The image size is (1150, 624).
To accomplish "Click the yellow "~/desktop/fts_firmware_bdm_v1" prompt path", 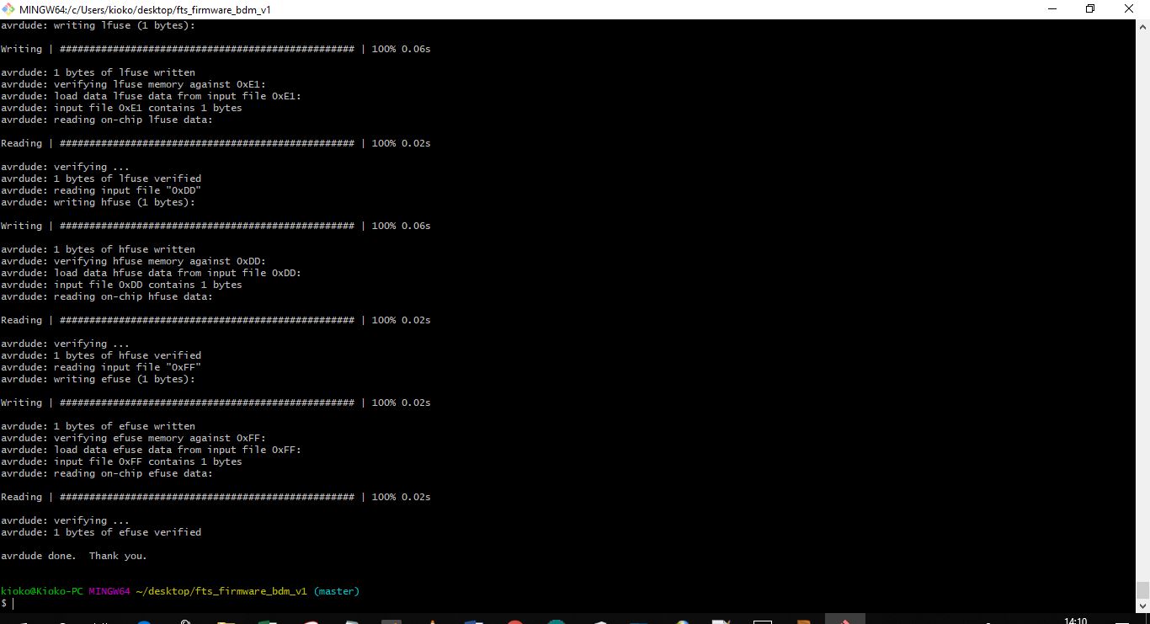I will coord(221,591).
